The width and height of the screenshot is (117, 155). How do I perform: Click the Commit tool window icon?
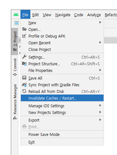15,74
